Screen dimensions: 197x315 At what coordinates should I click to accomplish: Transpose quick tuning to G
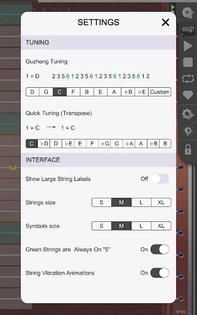tap(117, 144)
